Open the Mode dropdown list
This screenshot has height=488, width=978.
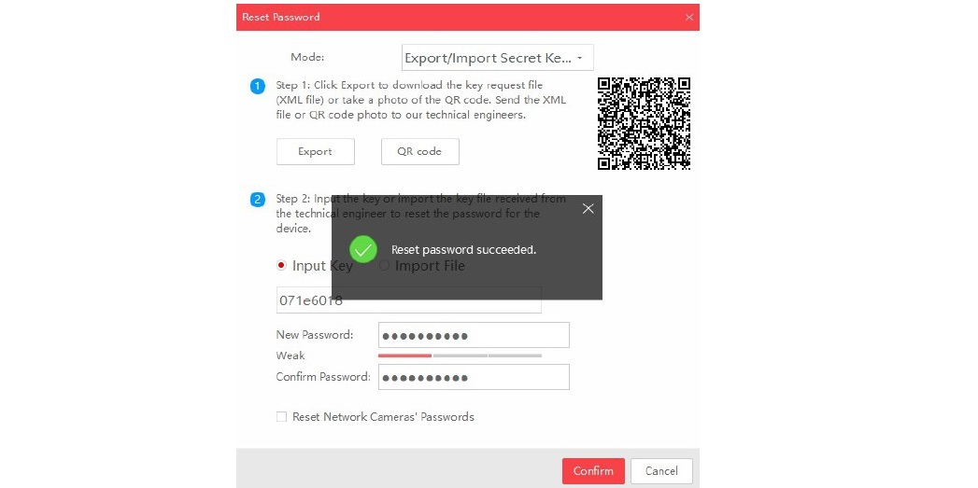coord(497,58)
